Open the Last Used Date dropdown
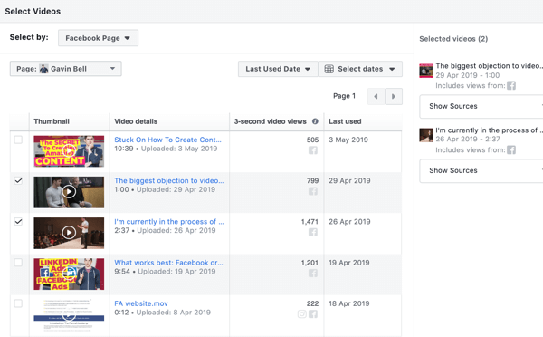 click(x=278, y=69)
